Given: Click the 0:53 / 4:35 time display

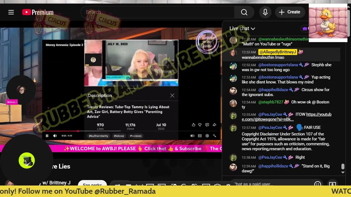Looking at the screenshot, I should tap(67, 136).
